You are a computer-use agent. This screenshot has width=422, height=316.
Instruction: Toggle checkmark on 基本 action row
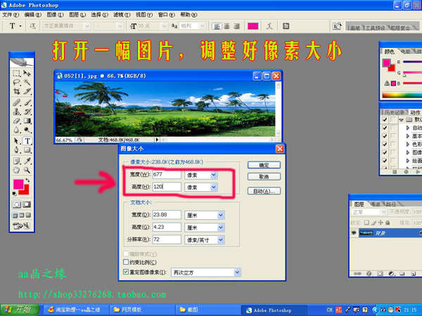(385, 136)
